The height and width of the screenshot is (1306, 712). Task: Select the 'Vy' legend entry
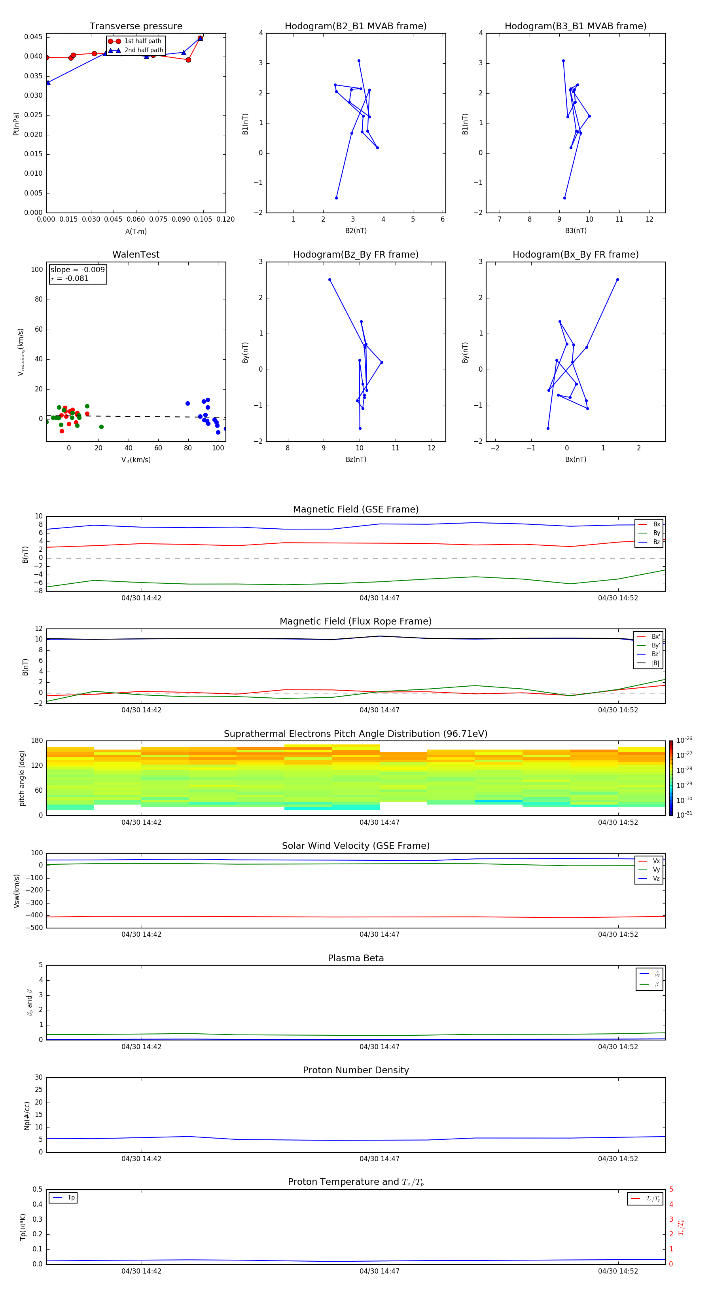(649, 869)
